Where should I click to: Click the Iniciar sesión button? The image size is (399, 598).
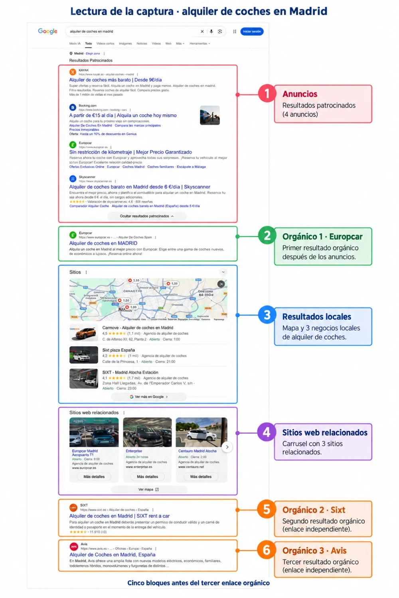pos(252,31)
